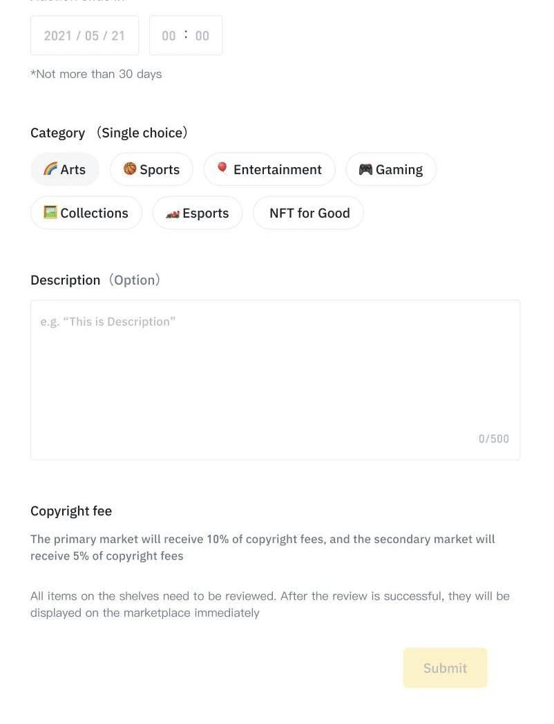Screen dimensions: 554x724
Task: Click the game controller Gaming icon
Action: [365, 169]
